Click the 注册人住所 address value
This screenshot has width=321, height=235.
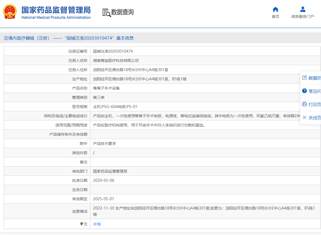click(131, 69)
